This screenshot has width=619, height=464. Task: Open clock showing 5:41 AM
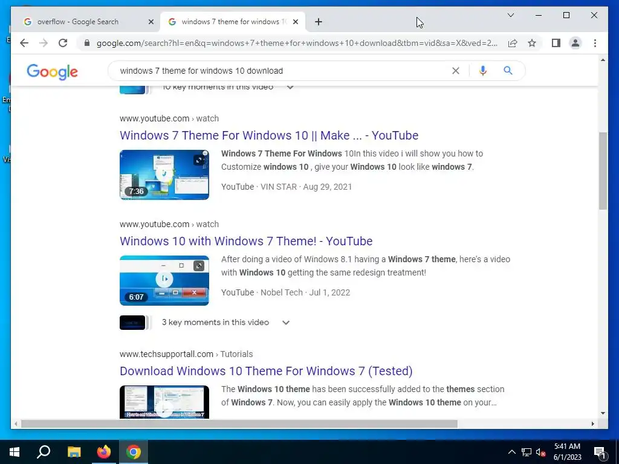(x=567, y=452)
